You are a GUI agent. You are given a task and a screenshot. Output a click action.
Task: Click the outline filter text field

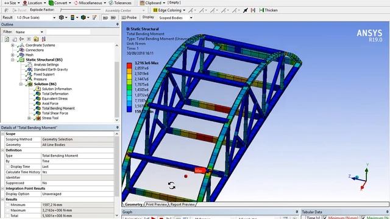(68, 32)
